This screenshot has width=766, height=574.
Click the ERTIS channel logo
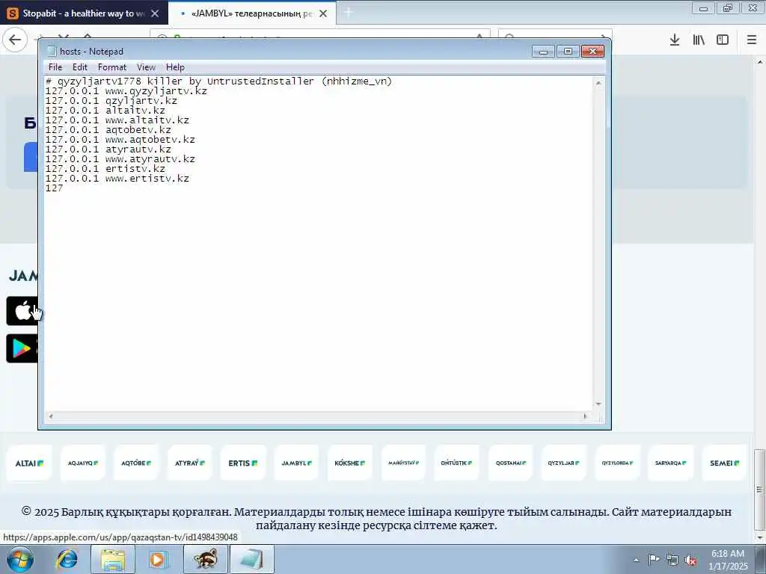pos(243,463)
